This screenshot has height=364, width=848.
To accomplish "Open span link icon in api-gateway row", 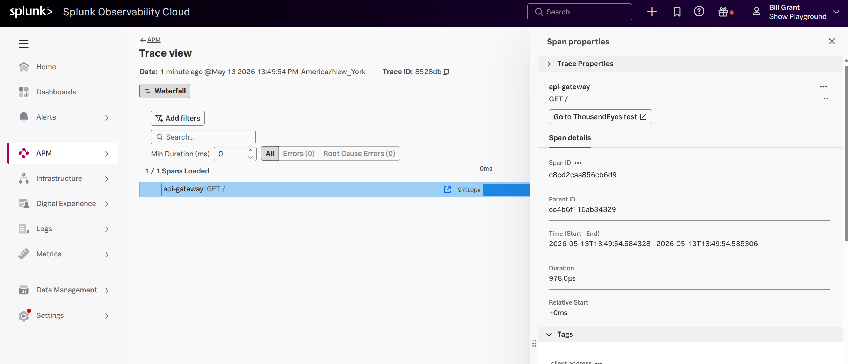I will [x=448, y=190].
